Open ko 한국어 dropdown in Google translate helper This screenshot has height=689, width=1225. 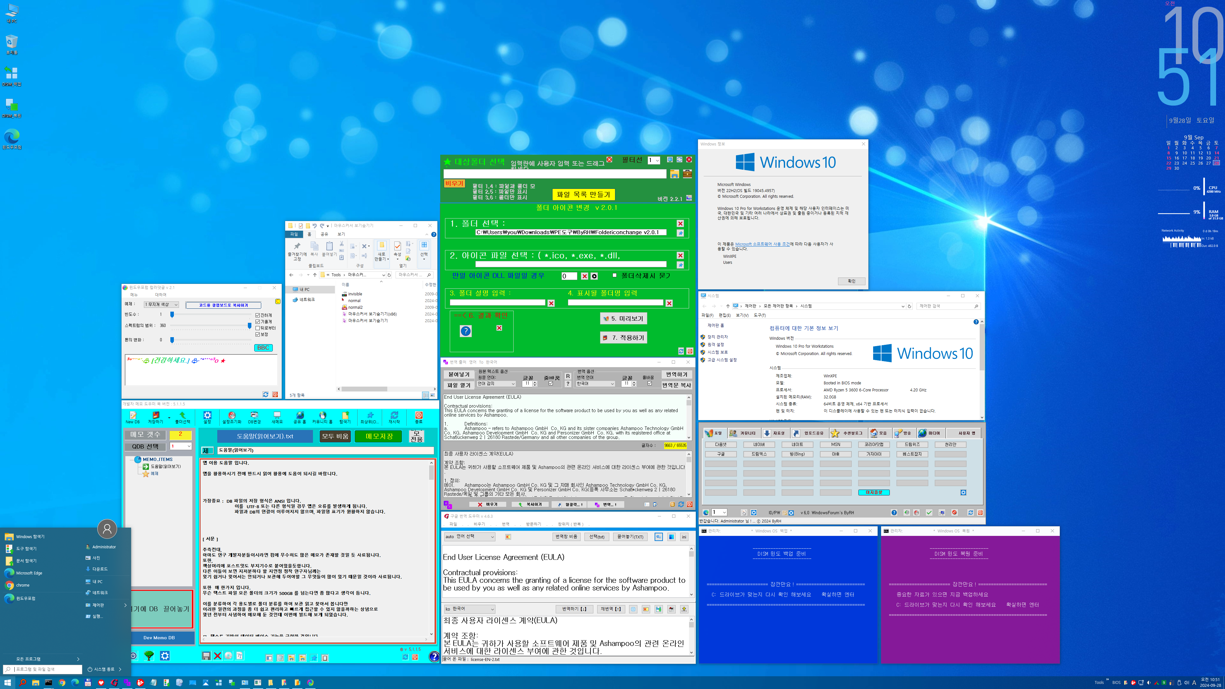(x=470, y=609)
